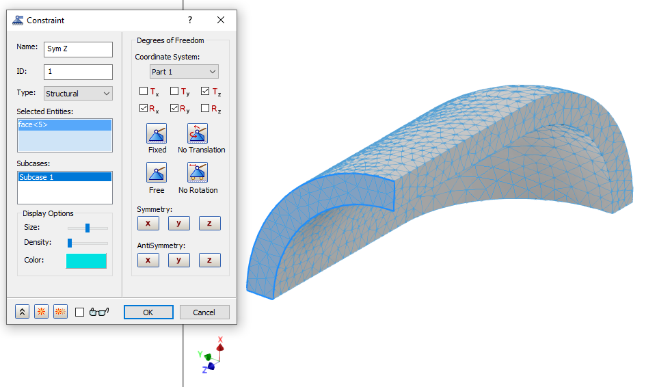Click the Free constraint icon

tap(157, 172)
